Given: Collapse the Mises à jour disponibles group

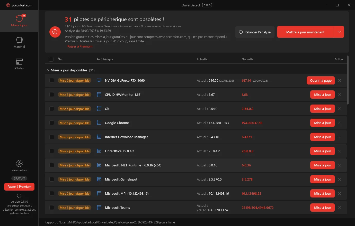Looking at the screenshot, I should (x=47, y=70).
